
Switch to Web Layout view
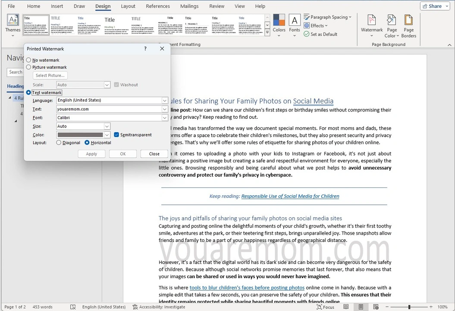[x=376, y=307]
